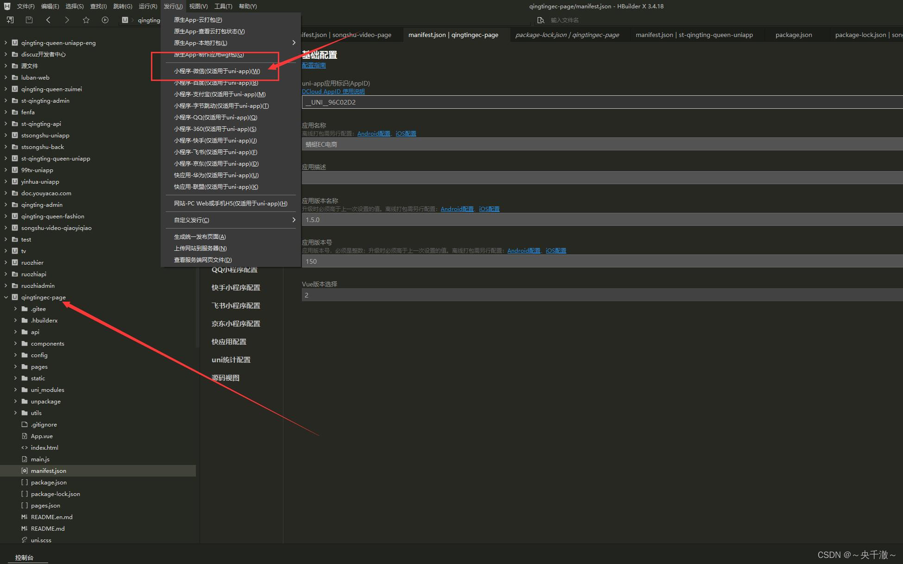This screenshot has width=903, height=564.
Task: Go back with the left arrow icon
Action: point(48,20)
